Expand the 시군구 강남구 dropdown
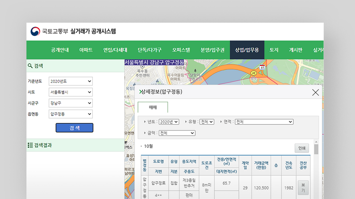Image resolution: width=355 pixels, height=199 pixels. [71, 103]
